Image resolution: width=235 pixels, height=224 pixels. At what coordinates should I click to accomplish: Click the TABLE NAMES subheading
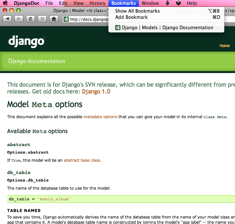[x=24, y=210]
